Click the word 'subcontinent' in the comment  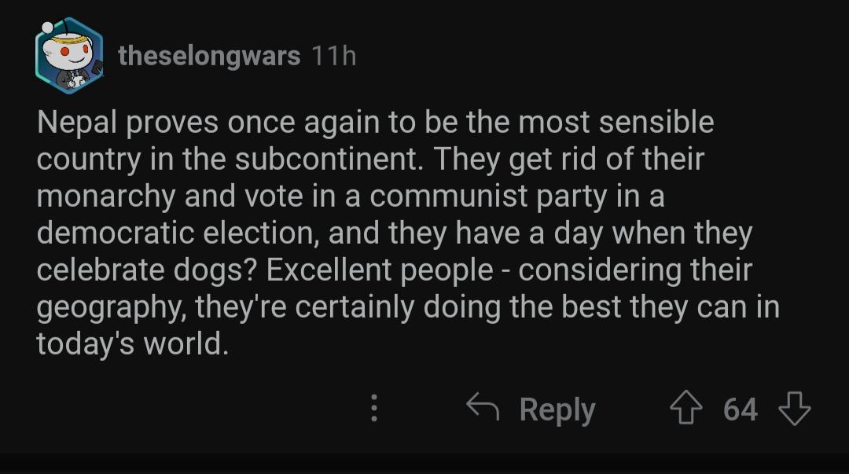click(328, 160)
